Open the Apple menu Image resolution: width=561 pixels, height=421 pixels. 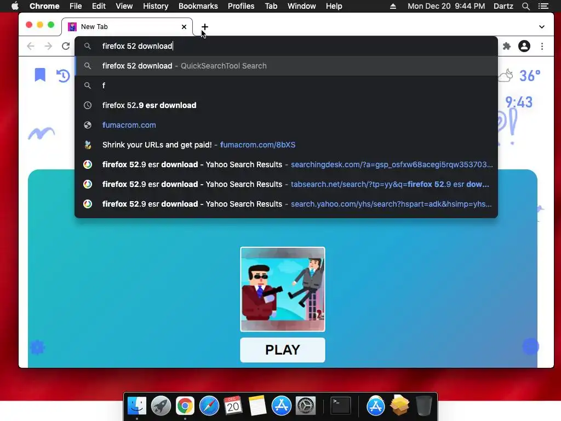(x=15, y=6)
